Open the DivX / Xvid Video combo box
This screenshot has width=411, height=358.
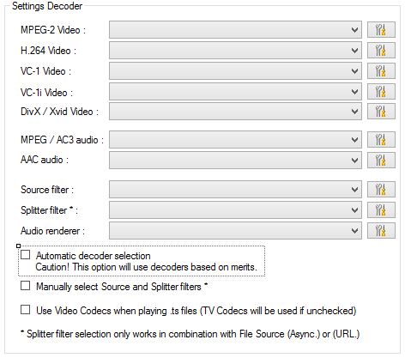[x=235, y=111]
